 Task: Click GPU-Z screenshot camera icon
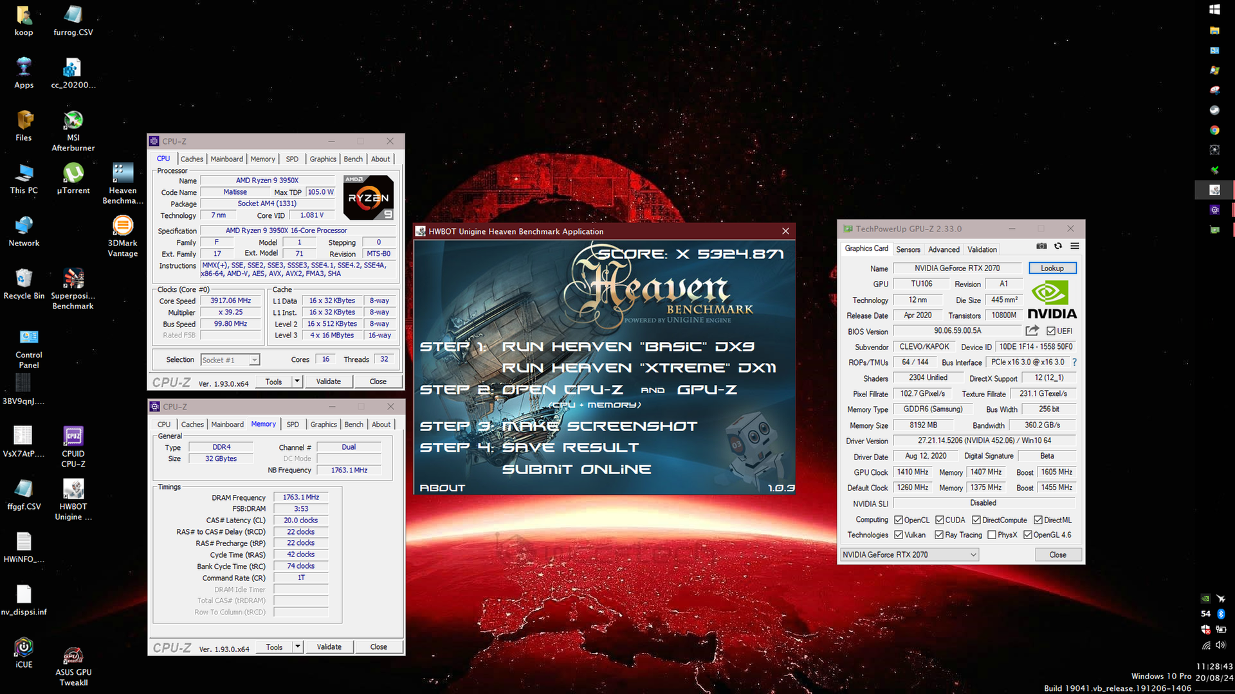coord(1041,246)
